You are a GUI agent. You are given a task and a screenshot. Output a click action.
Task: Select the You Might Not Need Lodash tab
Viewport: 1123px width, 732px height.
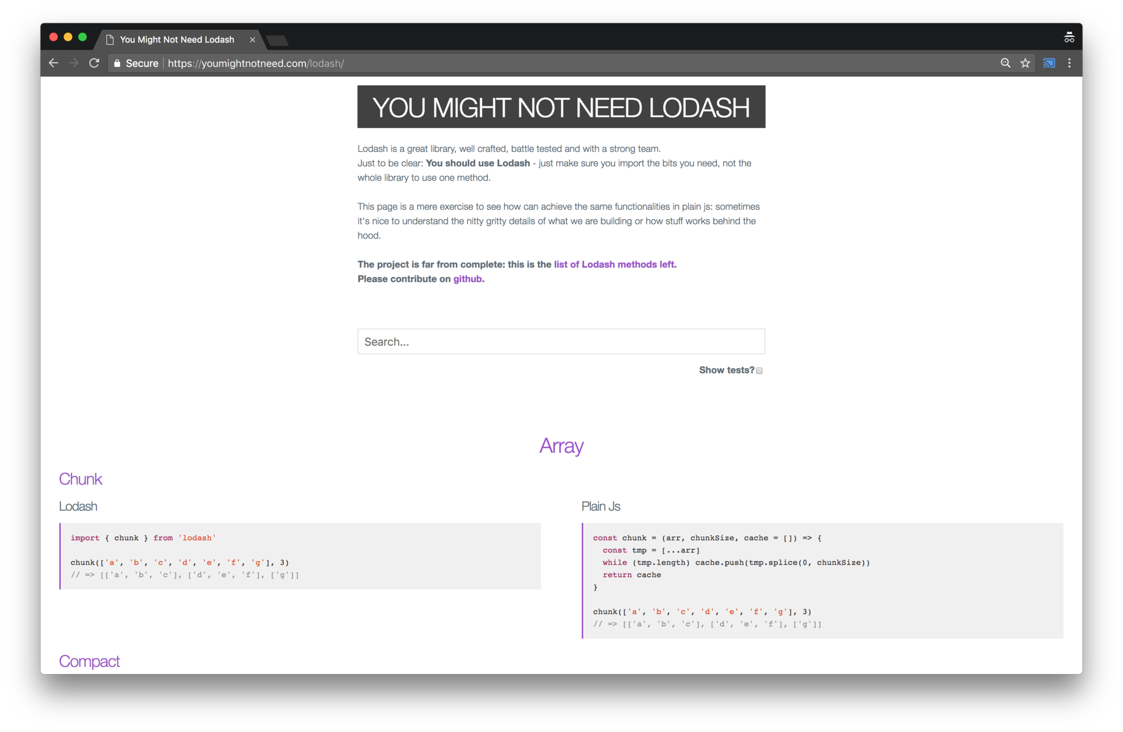point(177,40)
